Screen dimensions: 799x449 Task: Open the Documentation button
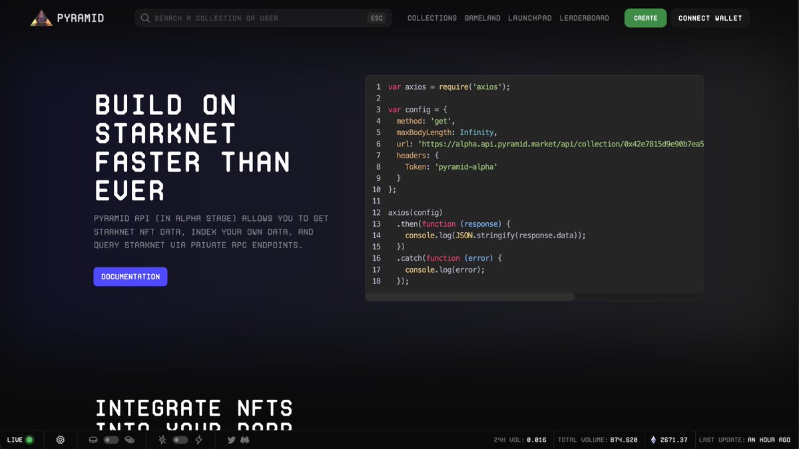pos(131,277)
